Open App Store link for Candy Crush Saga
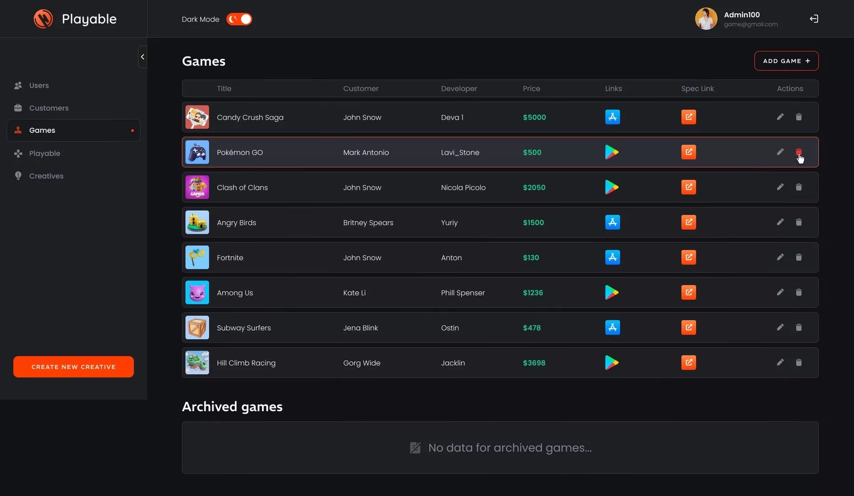 point(612,117)
